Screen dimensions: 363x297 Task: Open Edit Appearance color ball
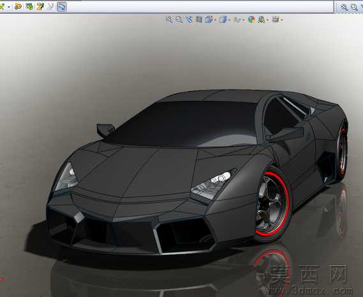[x=251, y=19]
